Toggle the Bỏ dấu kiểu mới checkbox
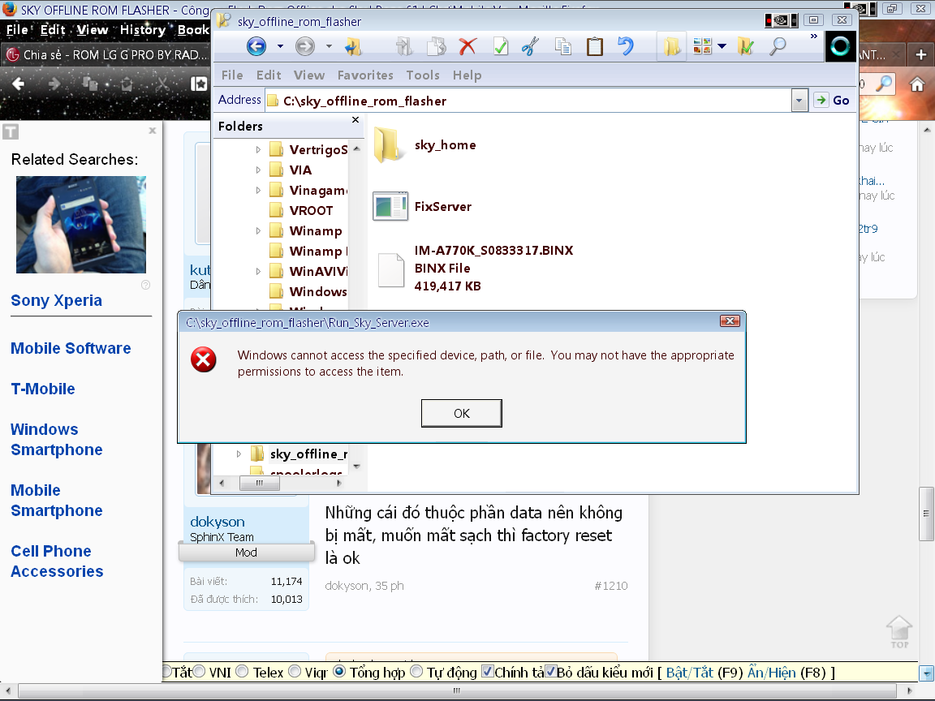This screenshot has width=935, height=701. [x=552, y=672]
